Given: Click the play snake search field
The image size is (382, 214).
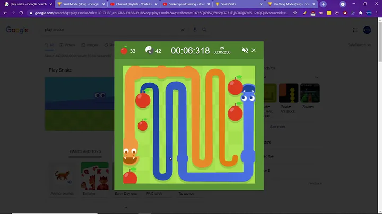Looking at the screenshot, I should point(111,30).
